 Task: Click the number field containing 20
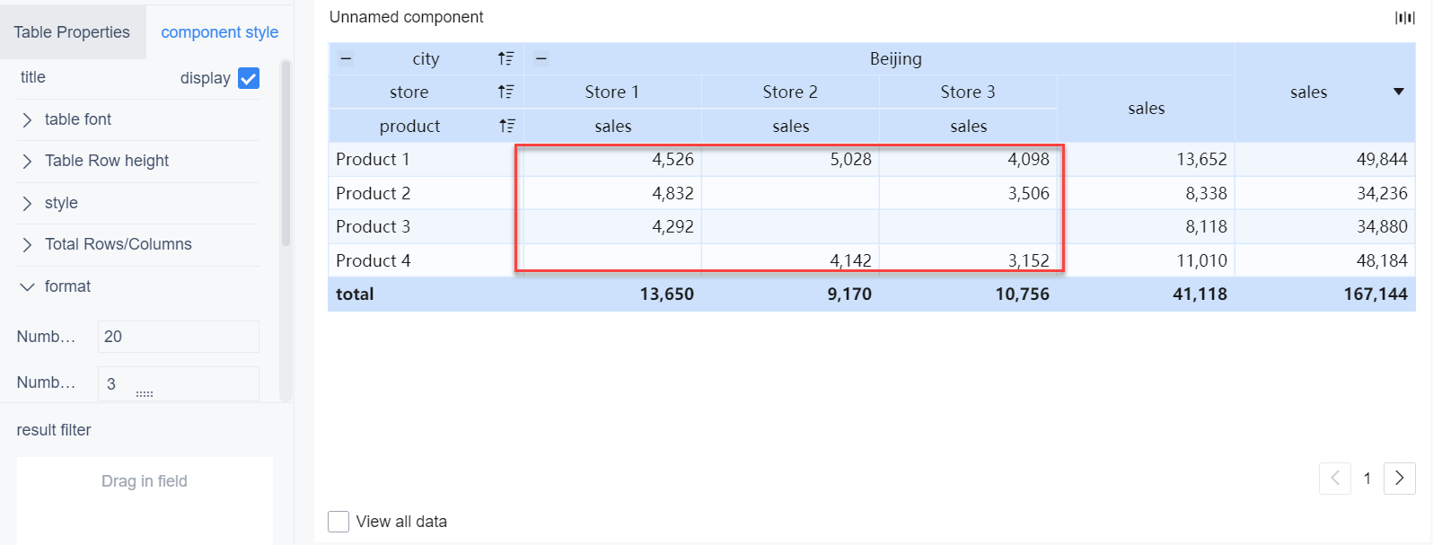coord(178,337)
